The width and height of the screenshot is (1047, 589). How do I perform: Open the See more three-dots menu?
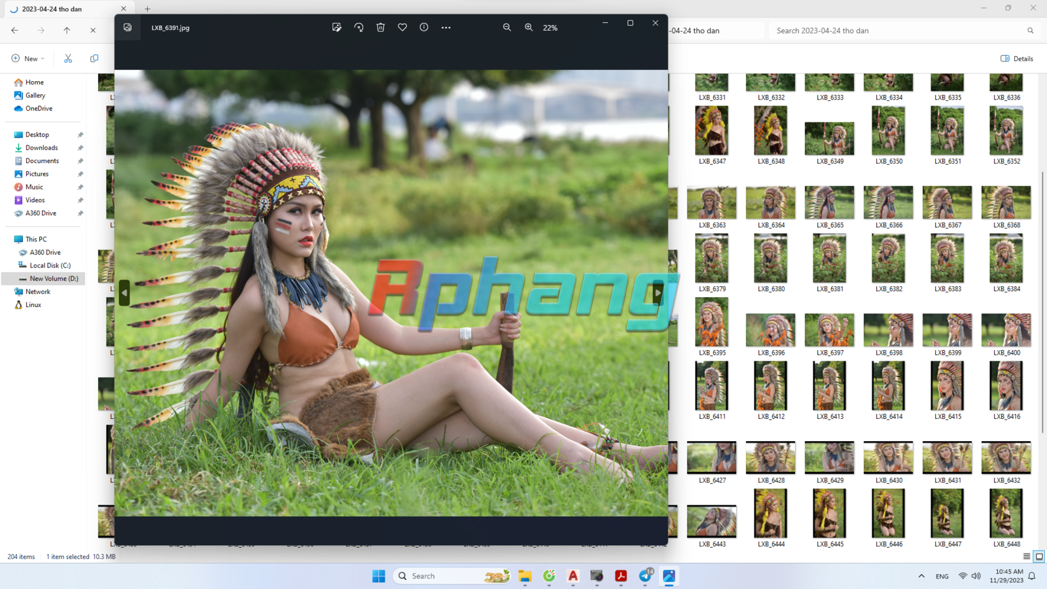446,27
